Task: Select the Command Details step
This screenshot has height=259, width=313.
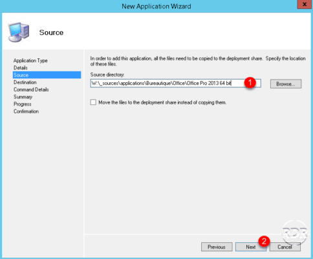Action: click(x=31, y=89)
